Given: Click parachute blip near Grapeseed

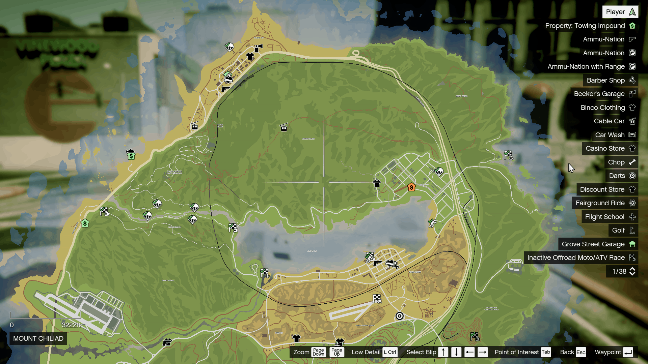Looking at the screenshot, I should [x=439, y=172].
